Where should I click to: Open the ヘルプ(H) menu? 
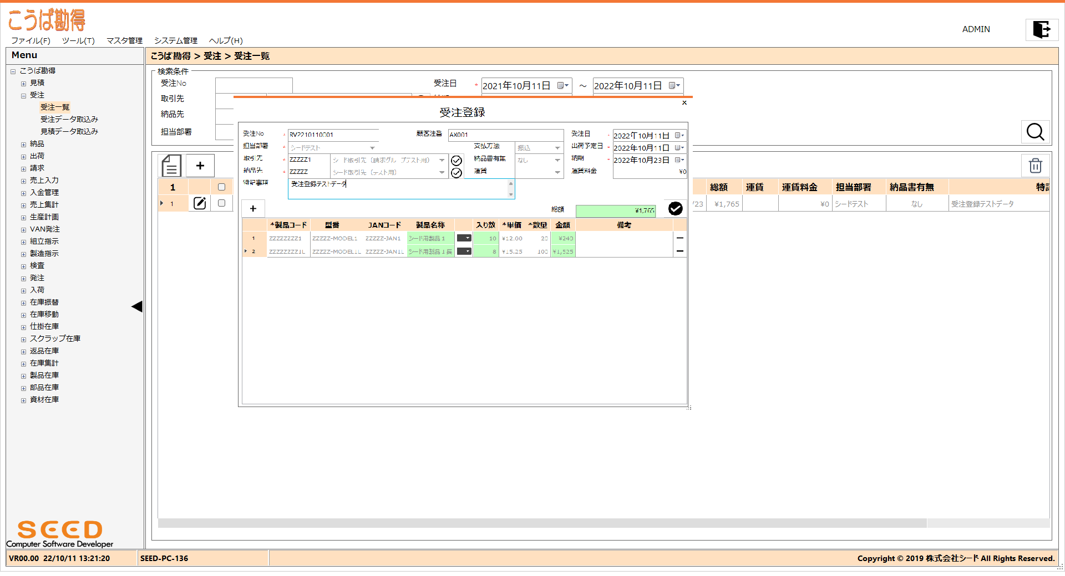click(x=226, y=40)
